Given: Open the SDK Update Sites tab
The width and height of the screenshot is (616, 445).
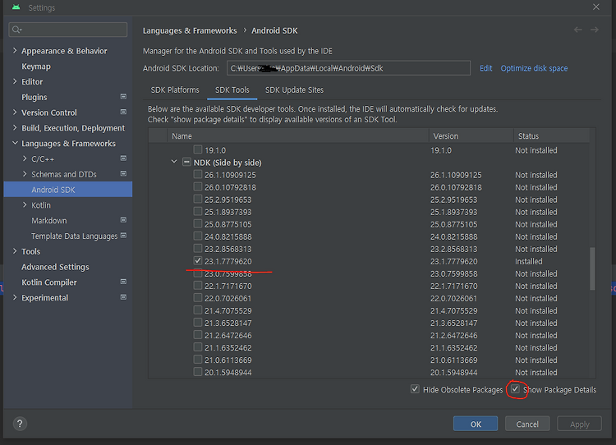Looking at the screenshot, I should coord(294,90).
